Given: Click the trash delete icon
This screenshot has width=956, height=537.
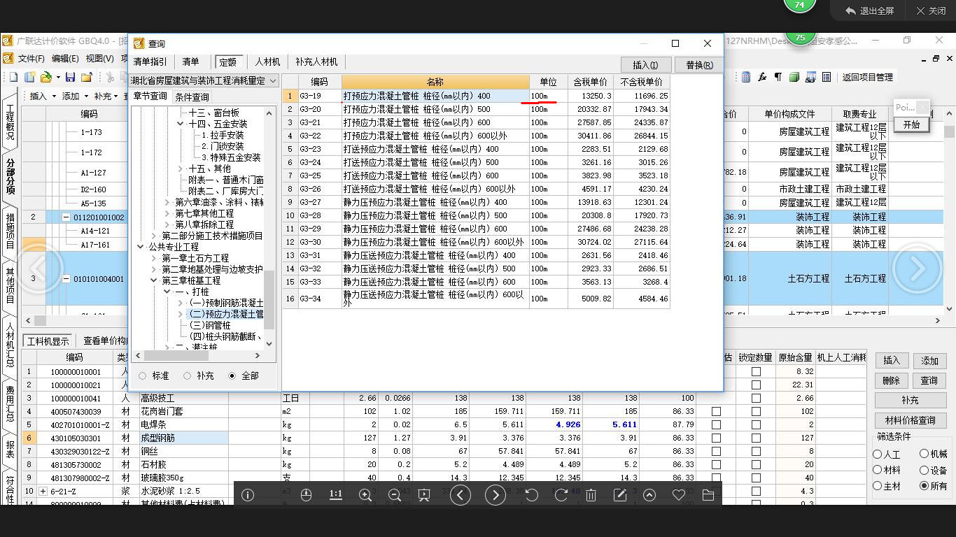Looking at the screenshot, I should [x=591, y=495].
